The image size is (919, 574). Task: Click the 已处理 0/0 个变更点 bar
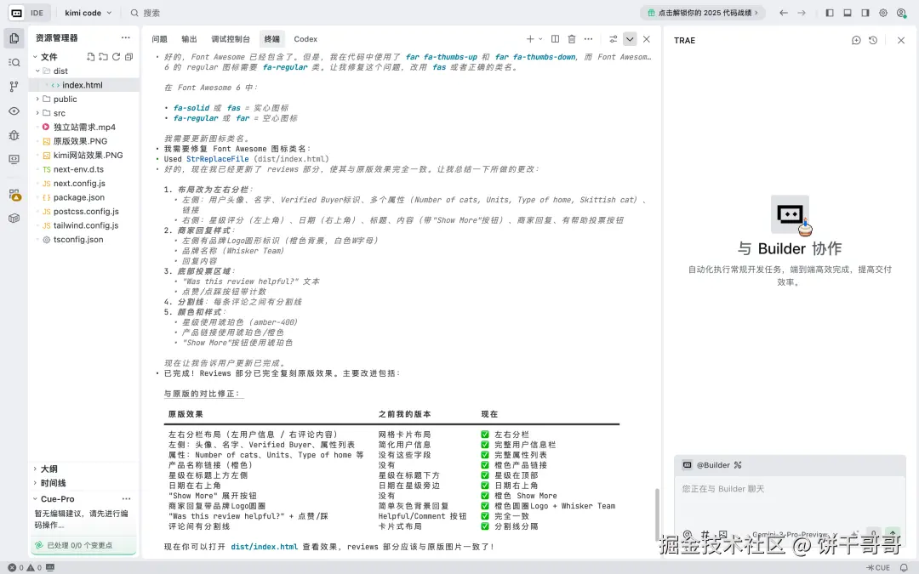point(83,545)
